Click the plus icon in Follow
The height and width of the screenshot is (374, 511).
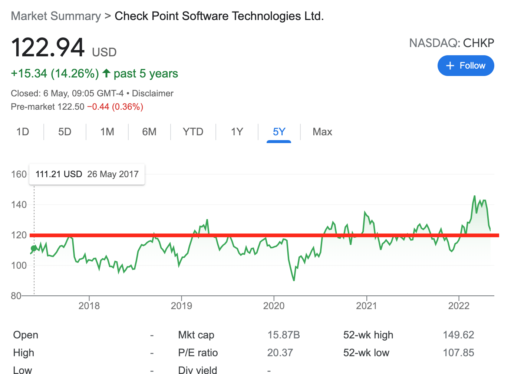(450, 66)
